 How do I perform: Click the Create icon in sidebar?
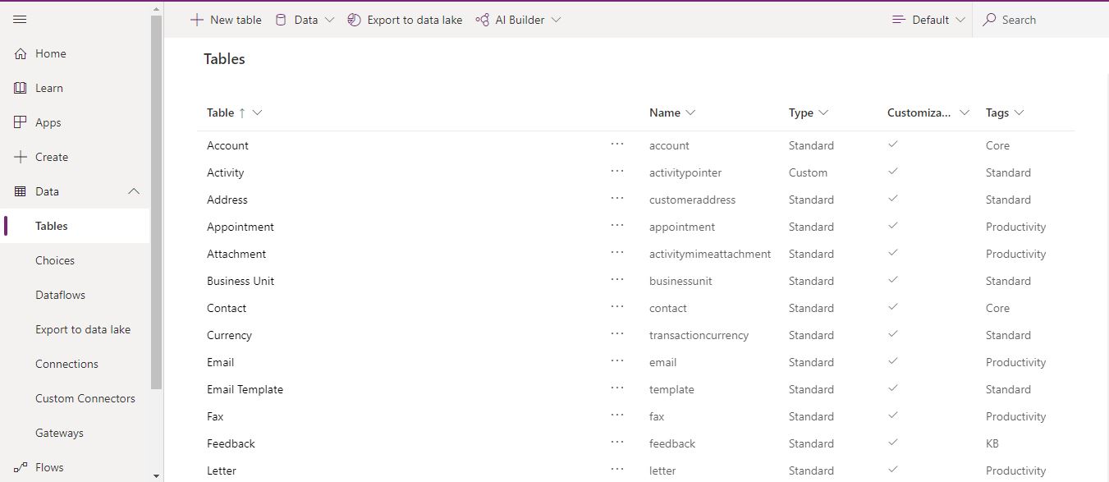[20, 156]
